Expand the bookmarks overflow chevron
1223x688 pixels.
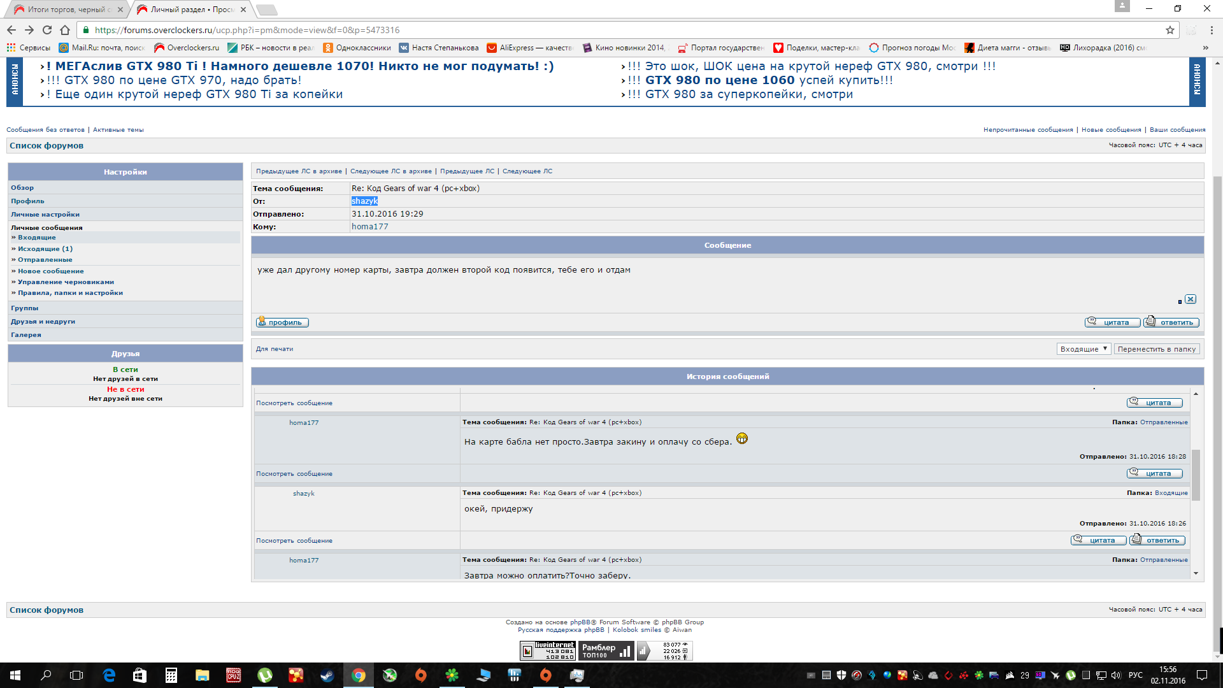click(1205, 48)
